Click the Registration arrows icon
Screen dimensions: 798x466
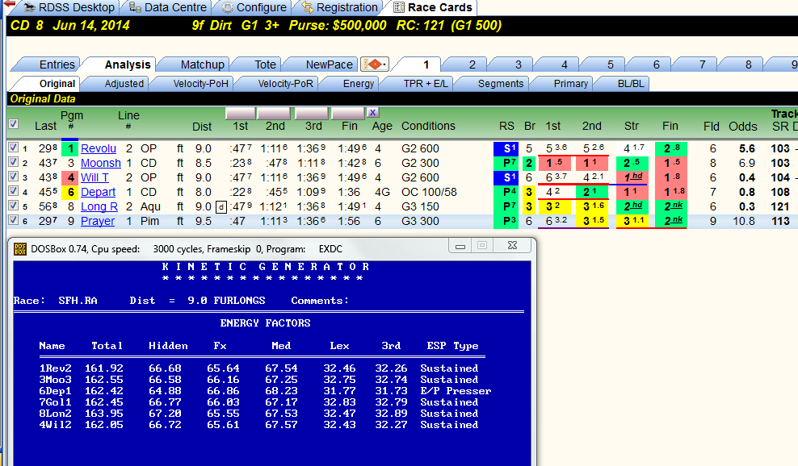click(308, 7)
